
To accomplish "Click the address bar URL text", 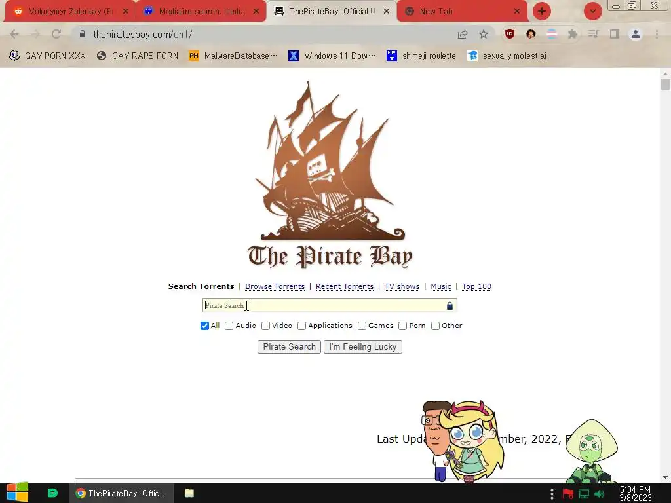I will click(x=142, y=34).
